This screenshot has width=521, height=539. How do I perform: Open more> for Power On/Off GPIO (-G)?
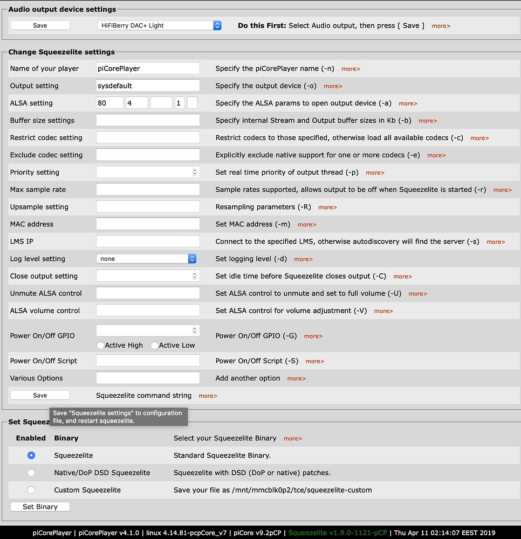pos(313,336)
